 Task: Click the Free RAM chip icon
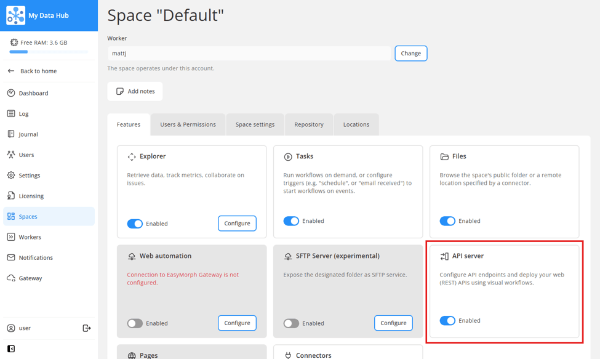click(14, 42)
